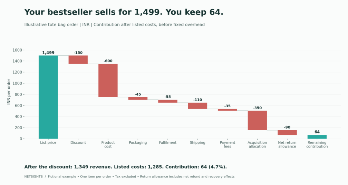This screenshot has height=185, width=348.
Task: Select the red Discount bar
Action: point(78,60)
